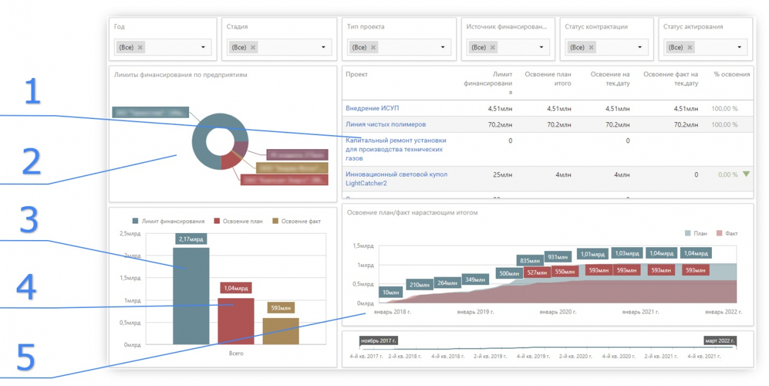
Task: Open the Линия чистых полимеров project link
Action: point(385,124)
